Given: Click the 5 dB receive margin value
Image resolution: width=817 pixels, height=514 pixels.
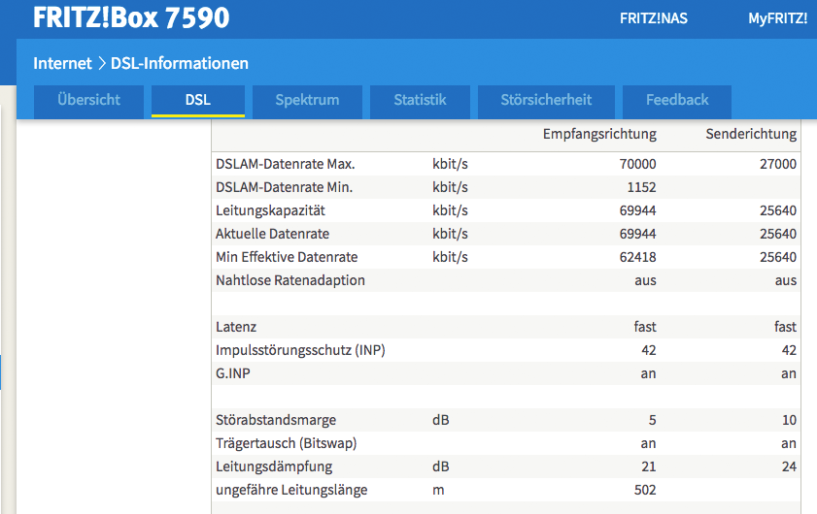Looking at the screenshot, I should (x=653, y=420).
